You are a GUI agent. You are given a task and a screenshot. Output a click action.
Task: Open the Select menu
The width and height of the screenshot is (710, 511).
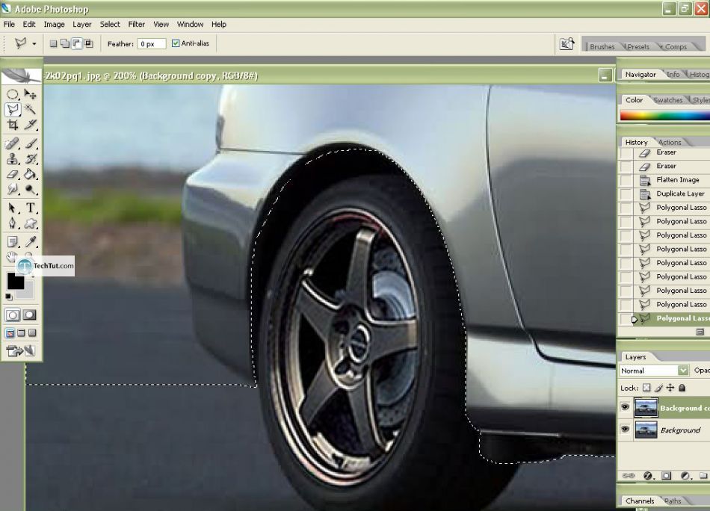[110, 25]
